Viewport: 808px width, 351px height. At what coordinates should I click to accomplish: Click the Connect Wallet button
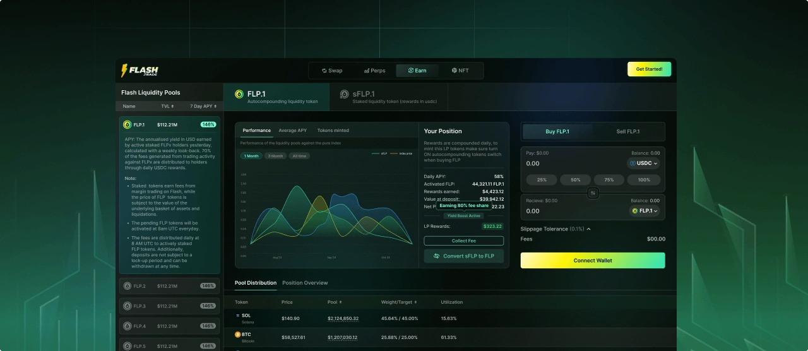pos(593,260)
